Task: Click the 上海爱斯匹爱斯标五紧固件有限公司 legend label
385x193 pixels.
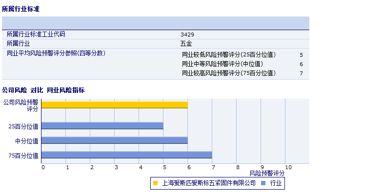Action: (209, 183)
